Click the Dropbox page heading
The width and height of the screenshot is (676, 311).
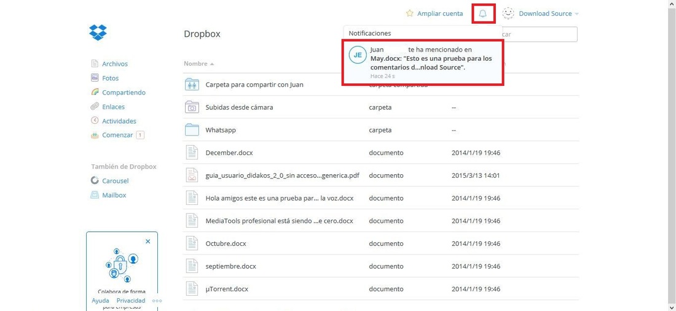click(202, 34)
